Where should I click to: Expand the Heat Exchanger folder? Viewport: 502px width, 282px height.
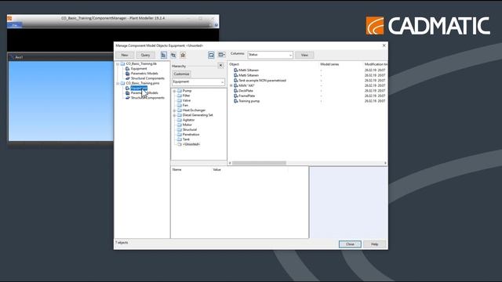pos(174,110)
